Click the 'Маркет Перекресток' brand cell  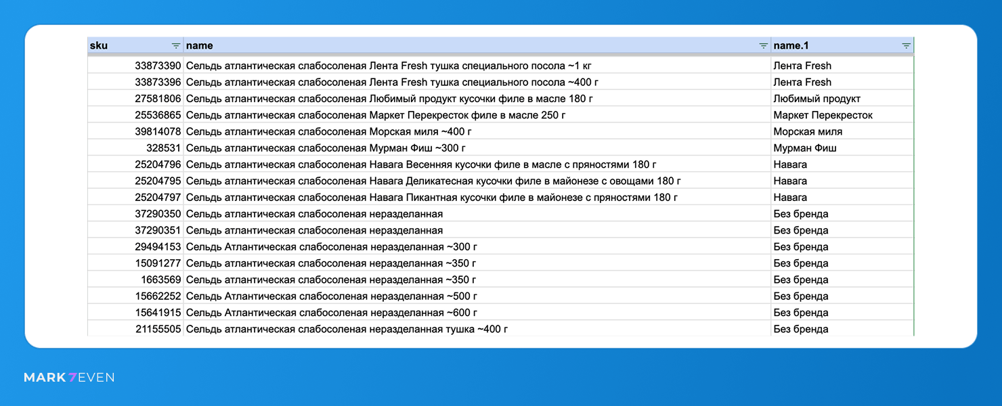(843, 115)
